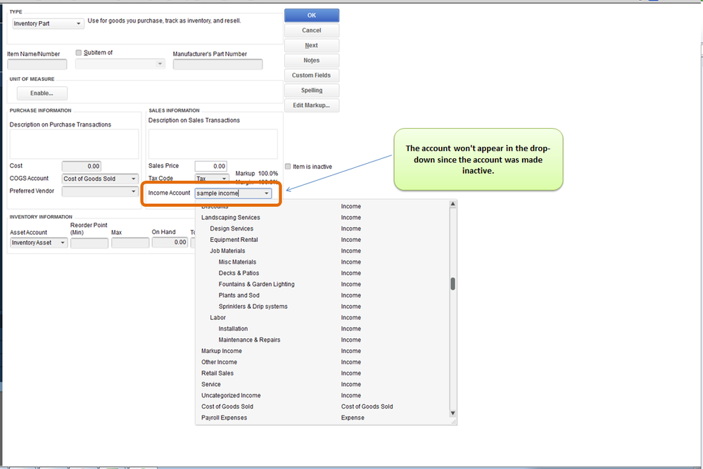Click the Sales Price field
This screenshot has height=469, width=703.
point(210,166)
